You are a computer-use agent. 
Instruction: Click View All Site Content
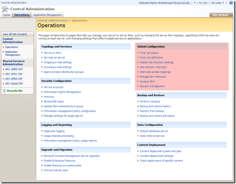pos(15,34)
